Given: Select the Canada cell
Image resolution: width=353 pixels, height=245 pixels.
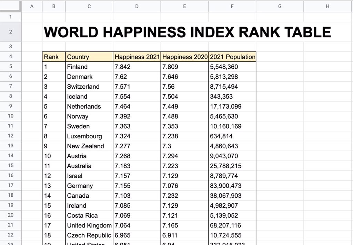Looking at the screenshot, I should pyautogui.click(x=89, y=196).
